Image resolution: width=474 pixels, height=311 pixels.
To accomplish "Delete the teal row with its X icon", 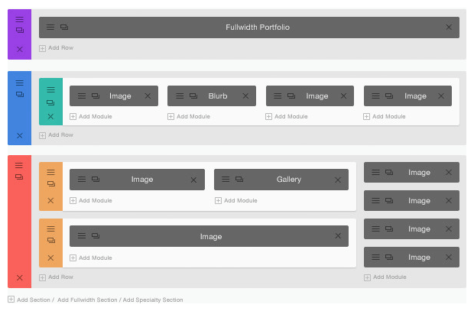I will click(50, 117).
